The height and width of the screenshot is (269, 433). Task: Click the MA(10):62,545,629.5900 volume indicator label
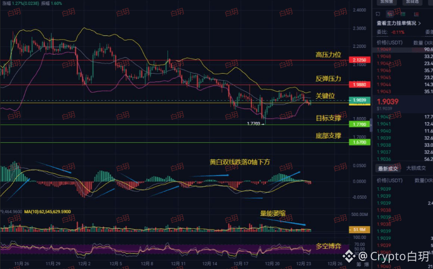48,212
